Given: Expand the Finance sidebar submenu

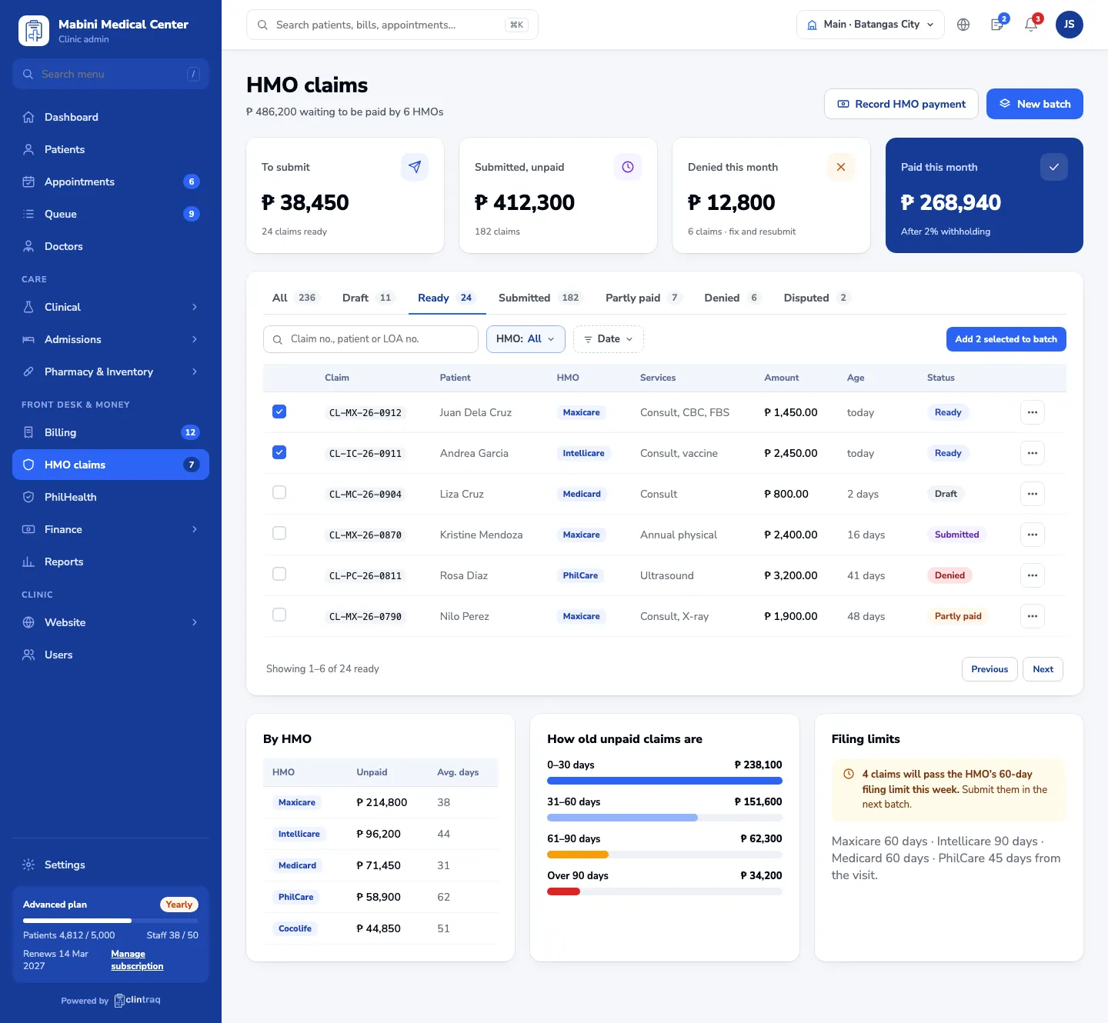Looking at the screenshot, I should (111, 529).
